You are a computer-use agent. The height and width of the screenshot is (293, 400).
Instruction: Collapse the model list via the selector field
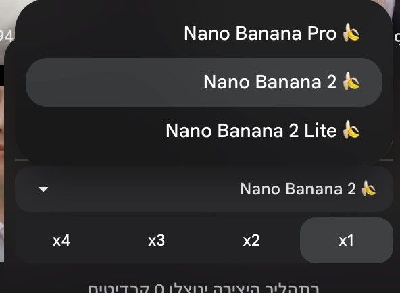click(x=204, y=189)
